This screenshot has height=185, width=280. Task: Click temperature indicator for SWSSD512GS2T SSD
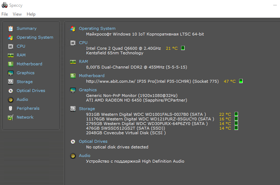click(236, 128)
